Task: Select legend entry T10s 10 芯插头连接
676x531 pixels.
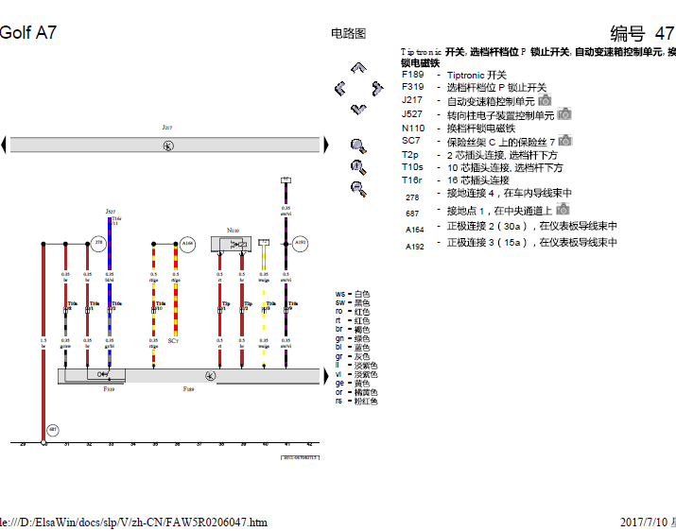Action: (x=482, y=167)
